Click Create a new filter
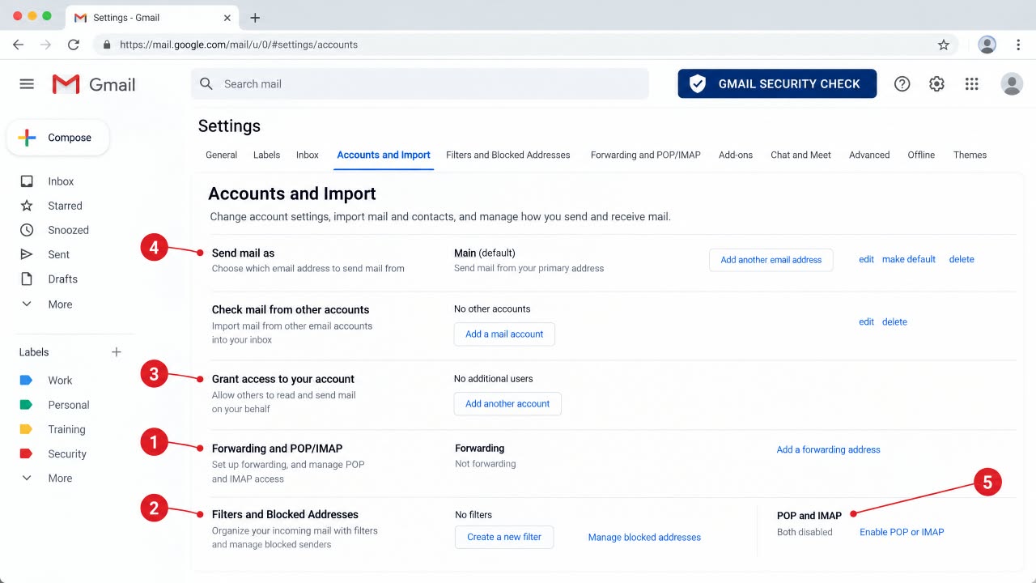 (504, 538)
